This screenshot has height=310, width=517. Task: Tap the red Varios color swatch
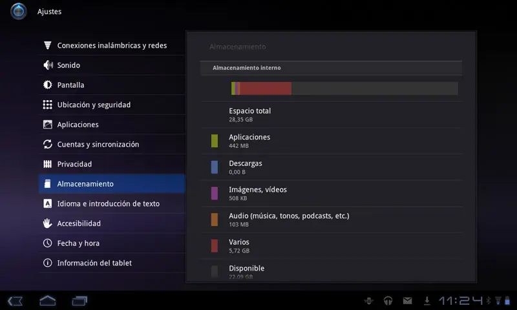point(215,246)
